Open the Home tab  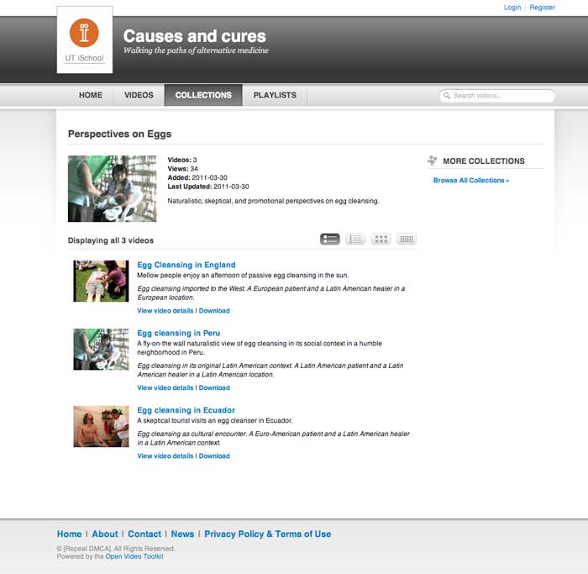(91, 95)
